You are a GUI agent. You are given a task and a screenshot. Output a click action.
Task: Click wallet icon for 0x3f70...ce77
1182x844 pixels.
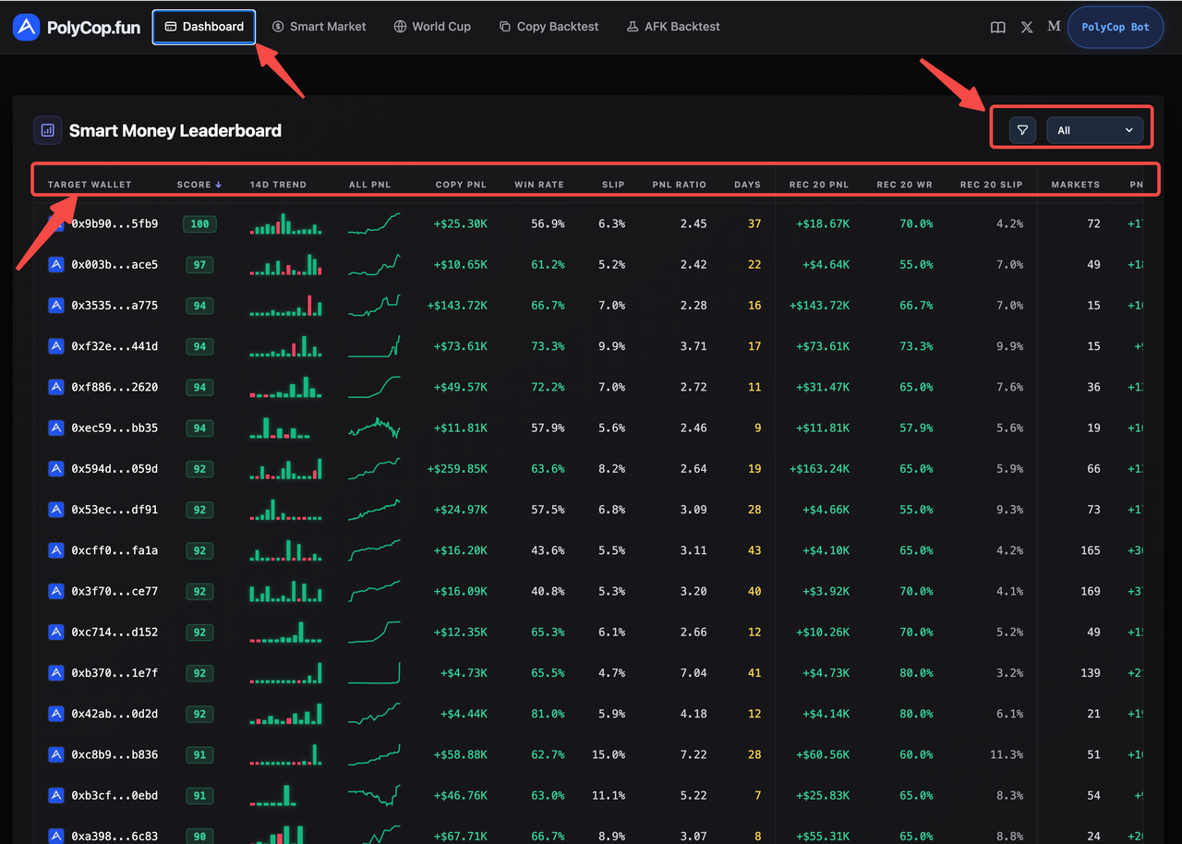pyautogui.click(x=56, y=591)
